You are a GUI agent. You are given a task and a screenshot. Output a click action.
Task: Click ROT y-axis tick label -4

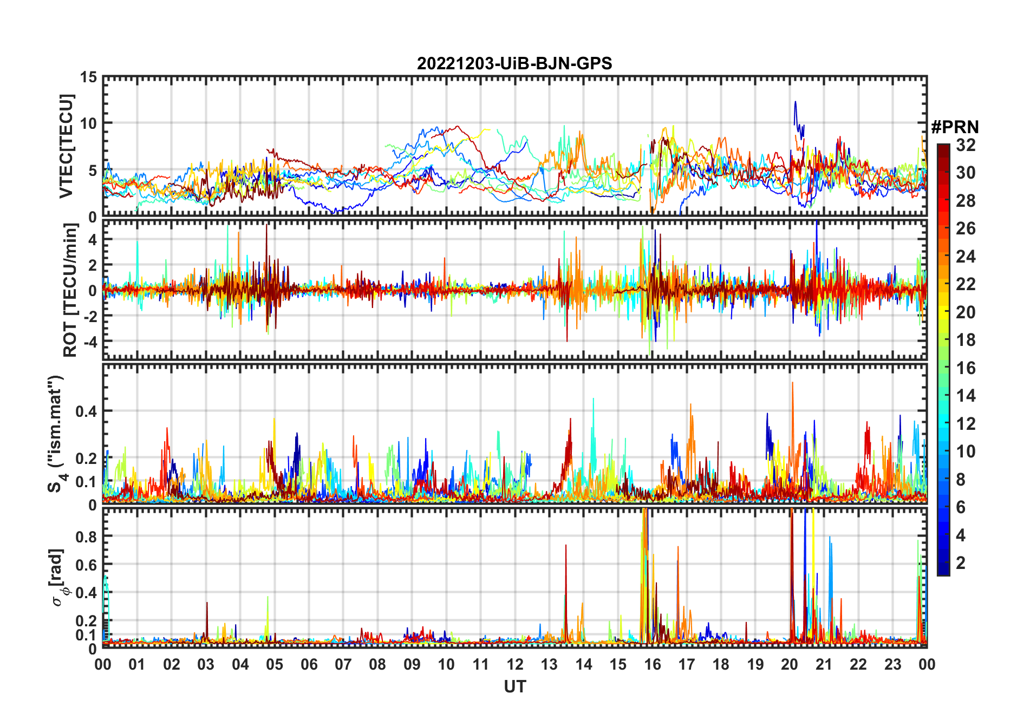point(90,342)
